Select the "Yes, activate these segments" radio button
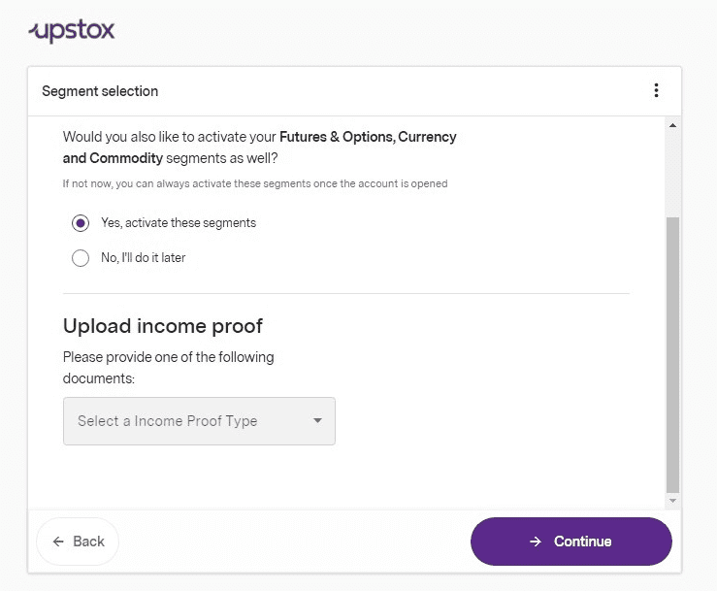 81,223
